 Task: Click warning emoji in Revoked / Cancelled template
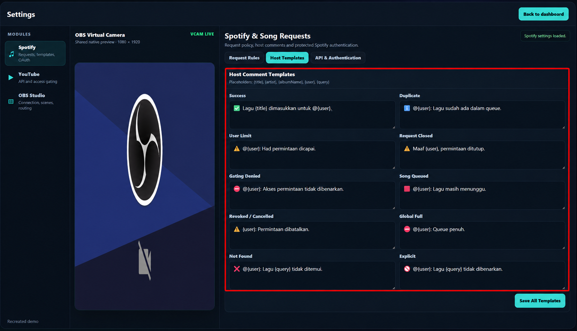tap(237, 229)
